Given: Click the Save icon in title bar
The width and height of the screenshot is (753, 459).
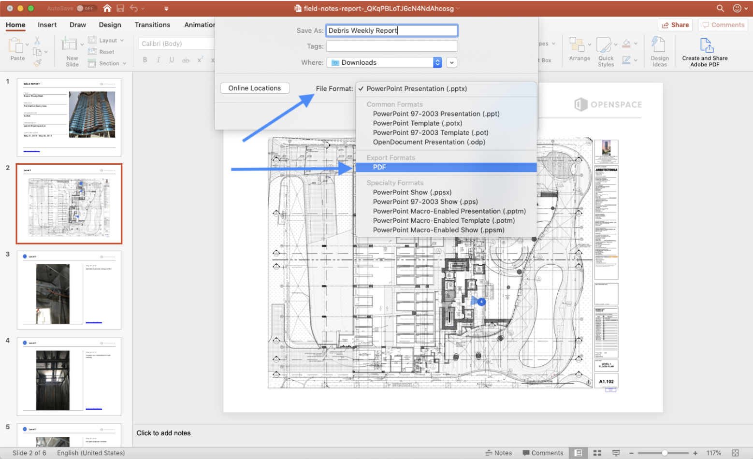Looking at the screenshot, I should tap(120, 8).
